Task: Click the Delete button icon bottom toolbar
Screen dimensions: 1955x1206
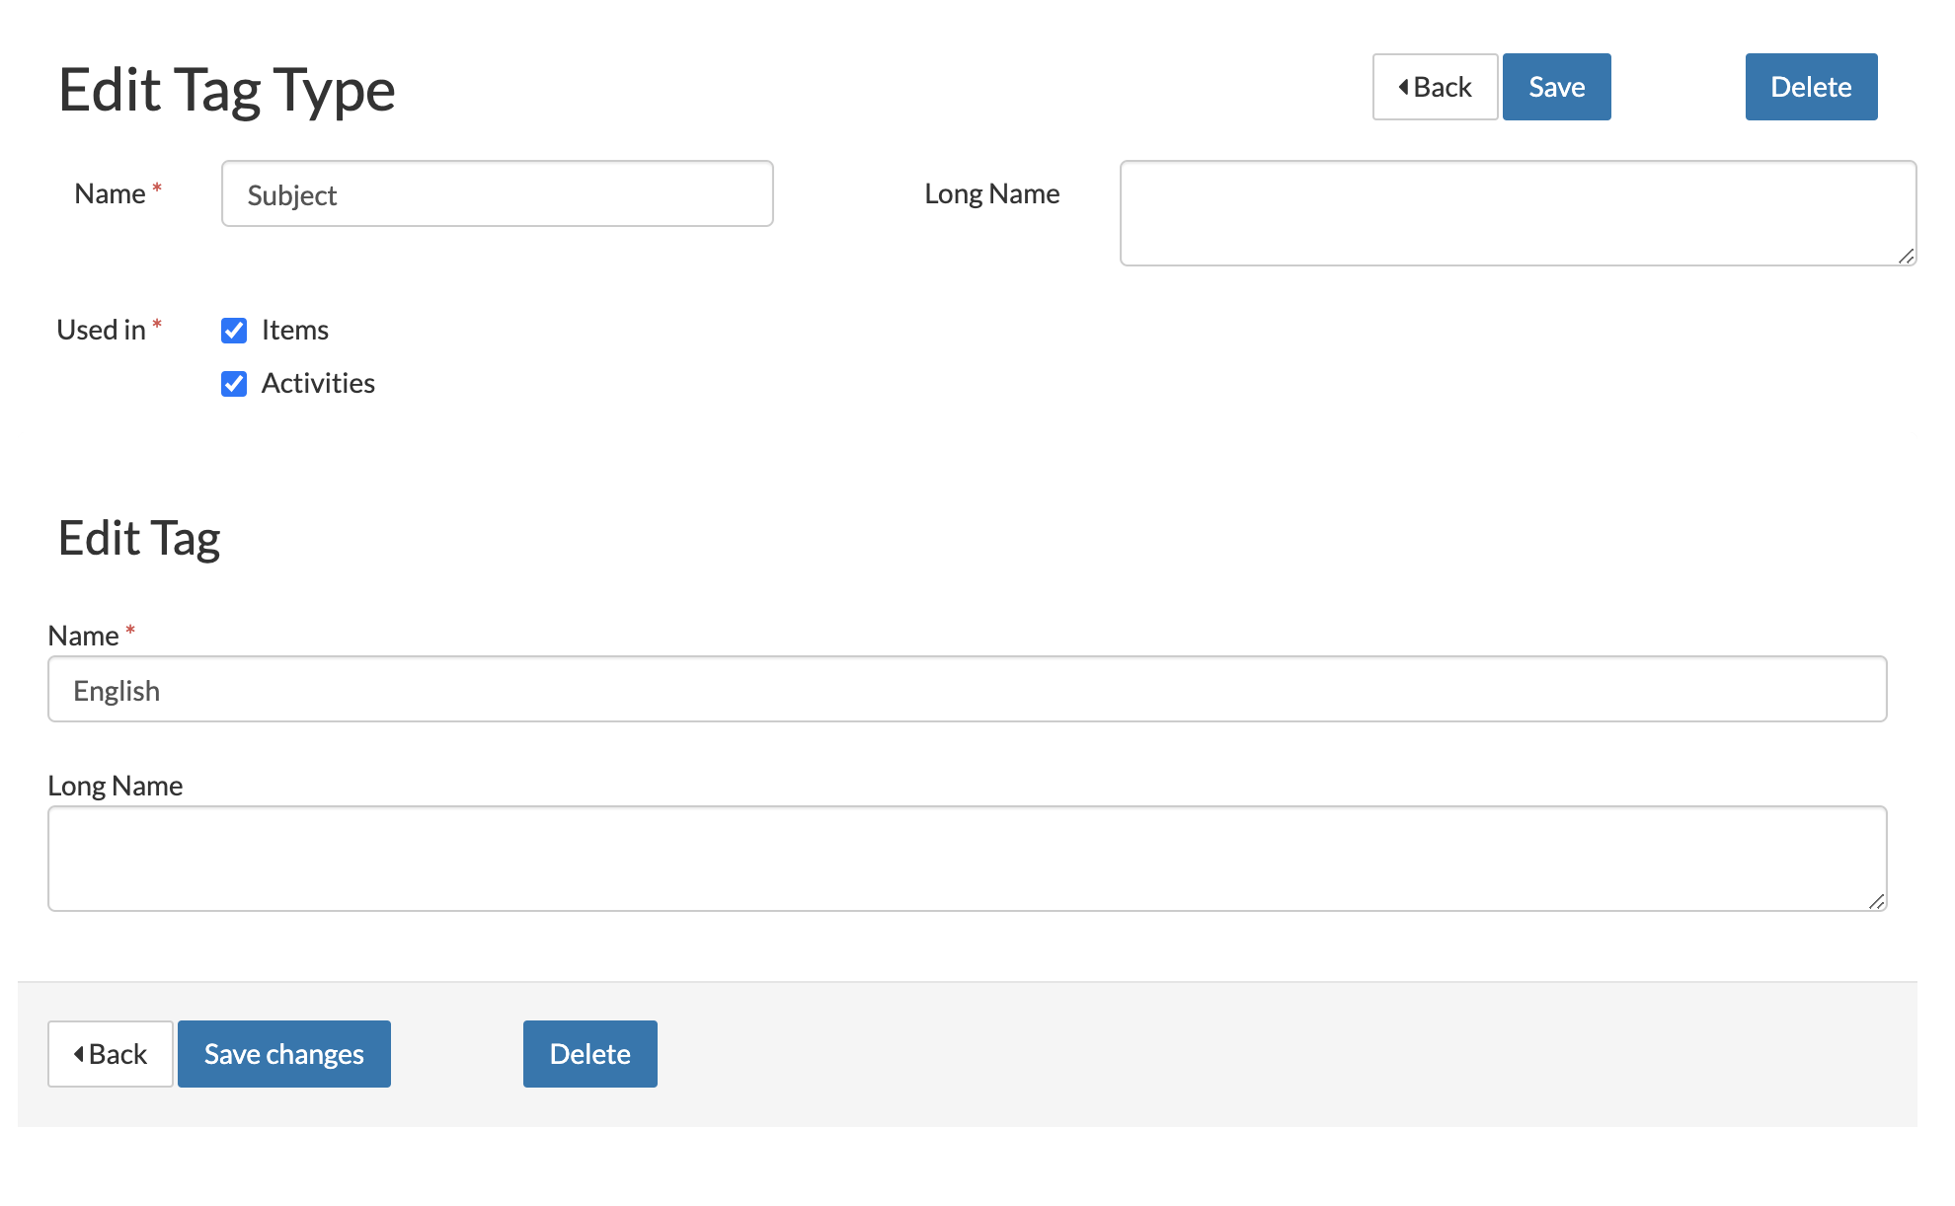Action: tap(587, 1054)
